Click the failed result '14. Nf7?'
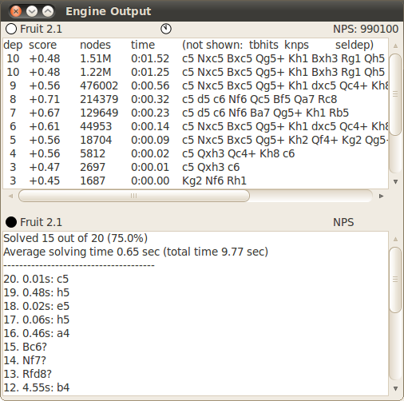The image size is (404, 401). [25, 360]
